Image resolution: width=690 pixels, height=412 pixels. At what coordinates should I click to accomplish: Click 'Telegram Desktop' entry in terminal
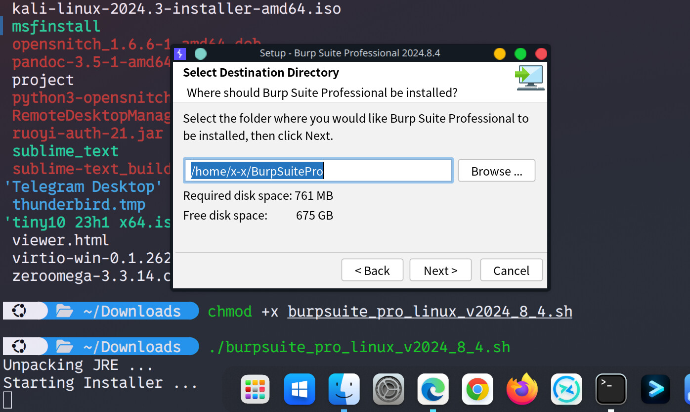[x=83, y=186]
